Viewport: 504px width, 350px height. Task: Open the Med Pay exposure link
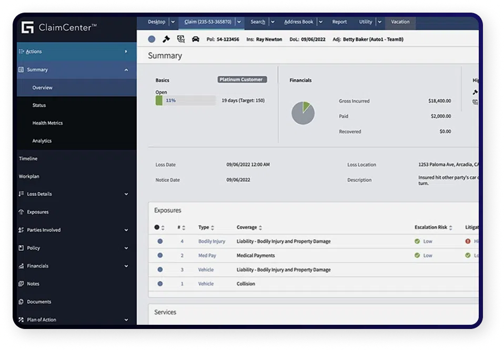point(207,255)
